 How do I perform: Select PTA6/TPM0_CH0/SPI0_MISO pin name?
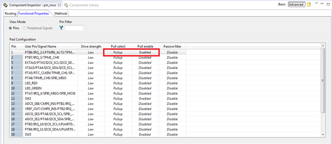tap(46, 78)
